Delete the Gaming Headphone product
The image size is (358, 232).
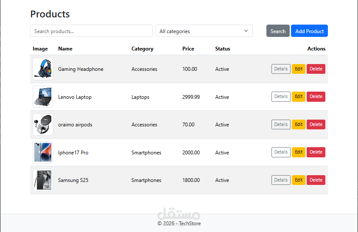point(316,69)
